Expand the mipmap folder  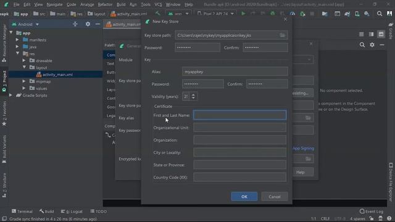point(24,81)
